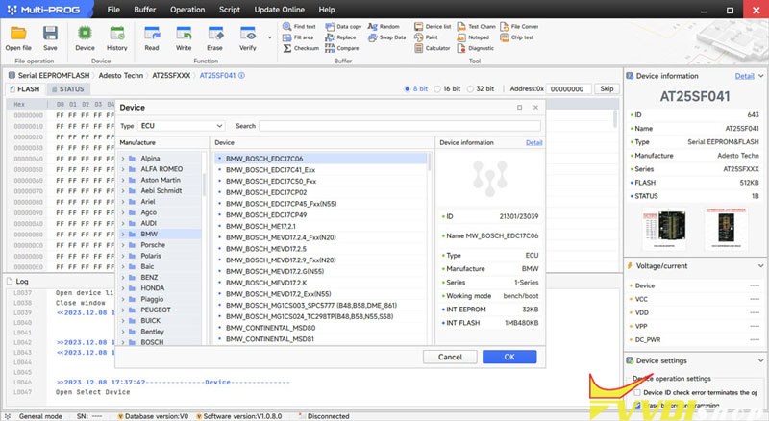The width and height of the screenshot is (769, 421).
Task: Open the Type dropdown showing ECU
Action: point(182,126)
